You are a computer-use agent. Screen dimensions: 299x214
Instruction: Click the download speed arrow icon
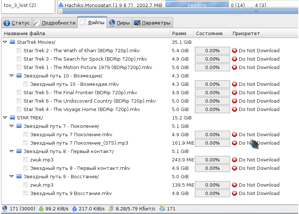[x=41, y=209]
